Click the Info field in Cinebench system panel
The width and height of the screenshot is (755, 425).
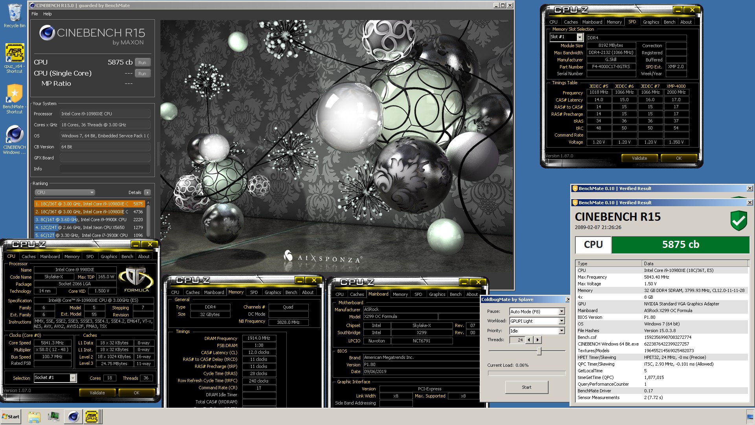pos(105,169)
